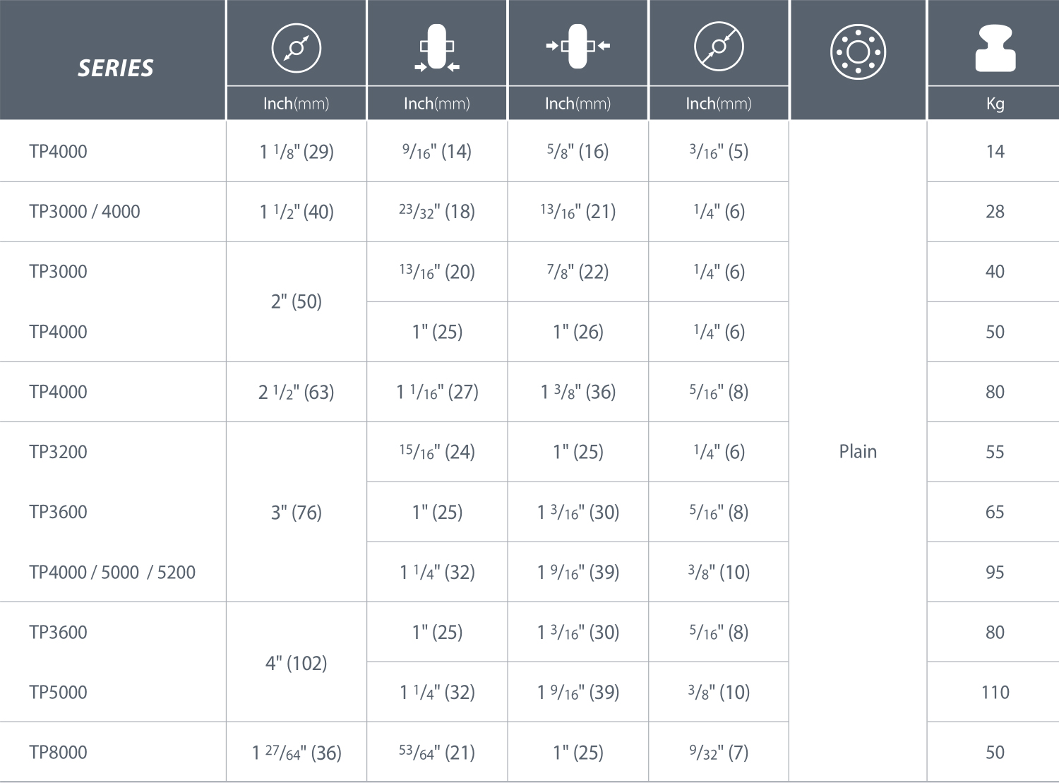Click the 2 1/2" (63) diameter cell
The image size is (1059, 783).
tap(297, 392)
